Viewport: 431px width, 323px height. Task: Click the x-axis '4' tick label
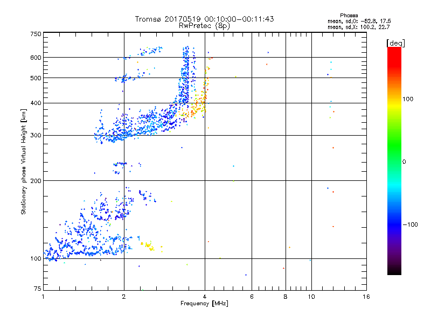pos(205,297)
